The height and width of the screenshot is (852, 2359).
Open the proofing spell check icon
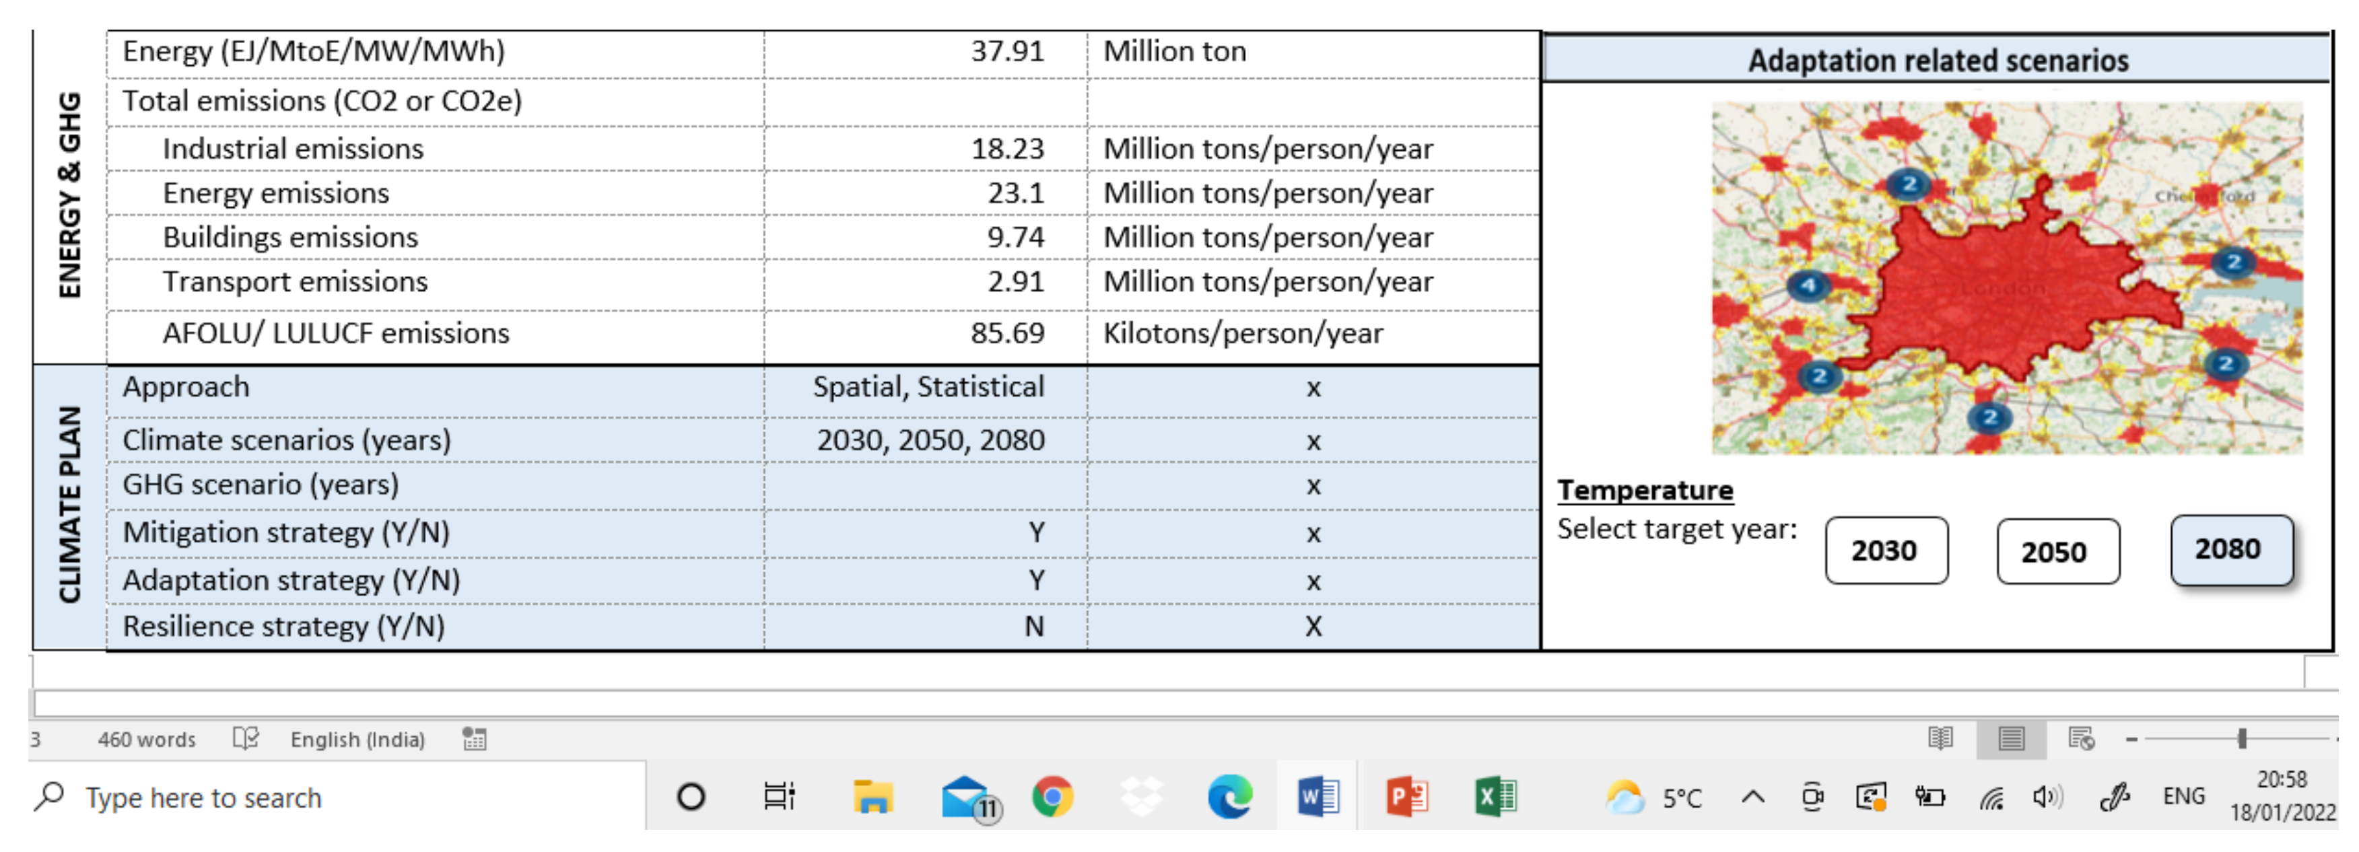pyautogui.click(x=246, y=738)
